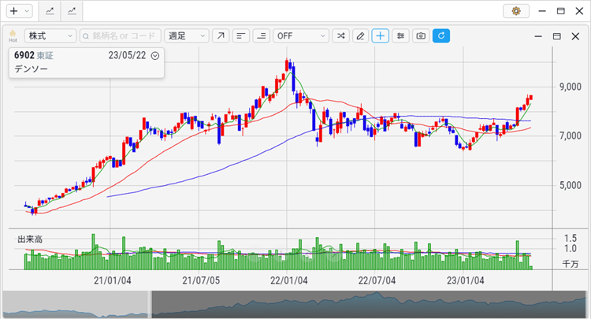This screenshot has width=591, height=319.
Task: Open the OFF dropdown menu
Action: [x=300, y=36]
